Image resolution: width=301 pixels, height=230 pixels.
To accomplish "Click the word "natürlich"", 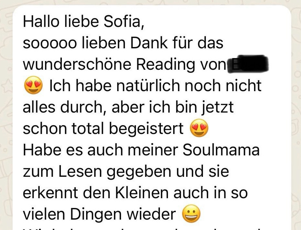I will pos(148,86).
